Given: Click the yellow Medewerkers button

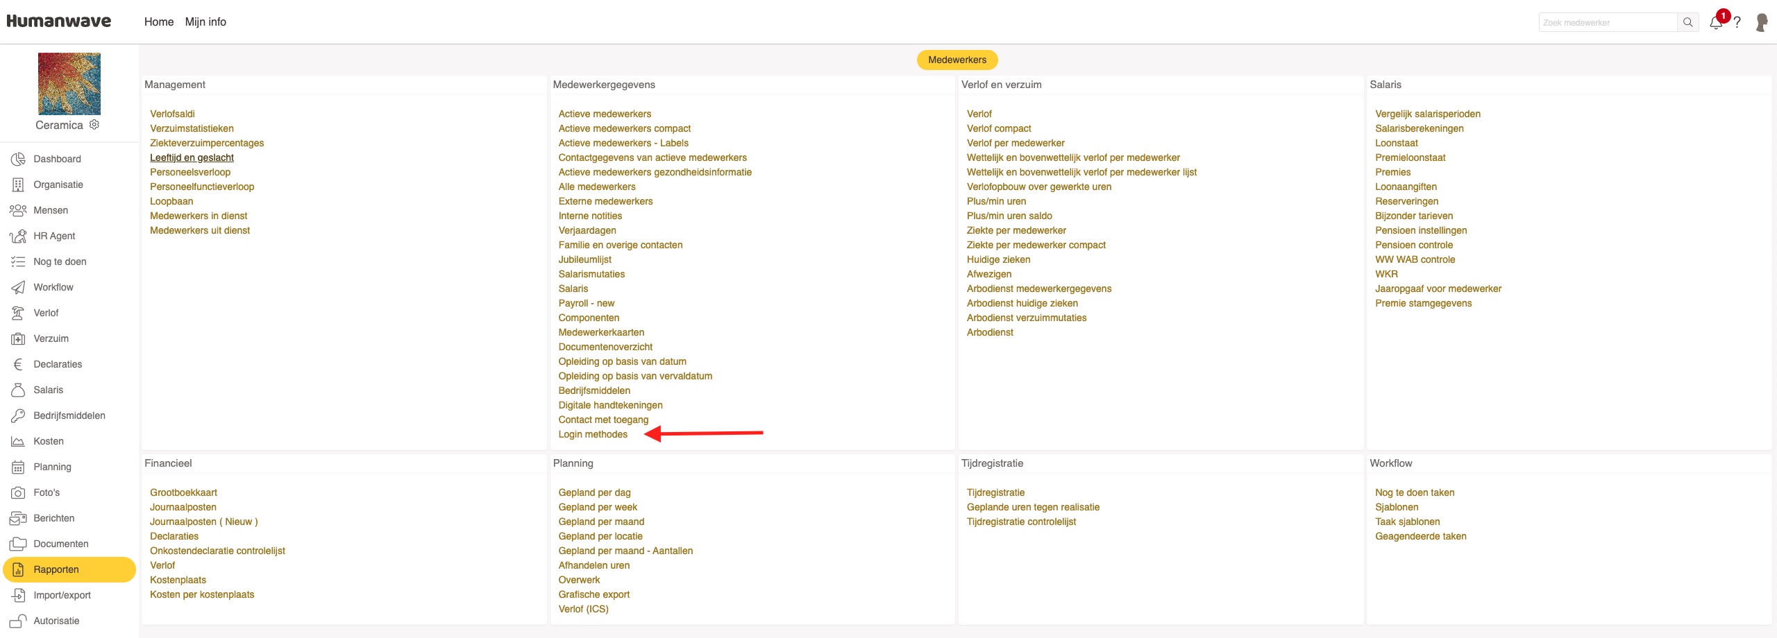Looking at the screenshot, I should click(x=957, y=60).
